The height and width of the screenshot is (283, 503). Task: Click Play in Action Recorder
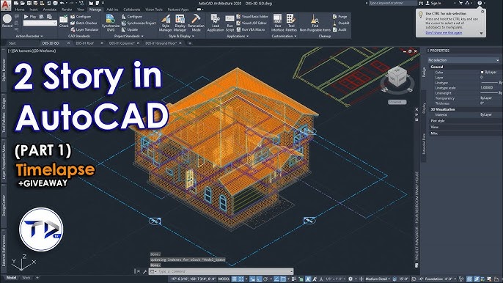point(30,16)
